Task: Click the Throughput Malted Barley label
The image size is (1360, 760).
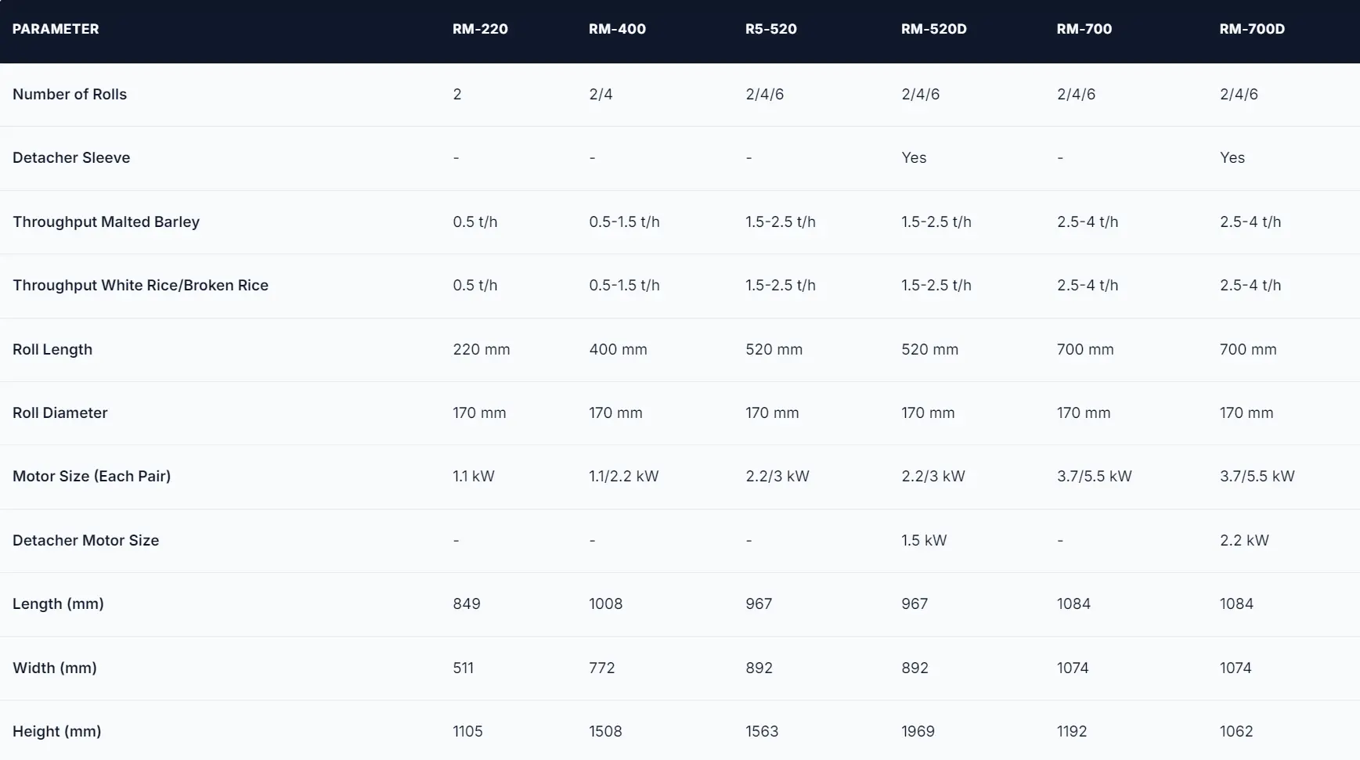Action: click(x=106, y=222)
